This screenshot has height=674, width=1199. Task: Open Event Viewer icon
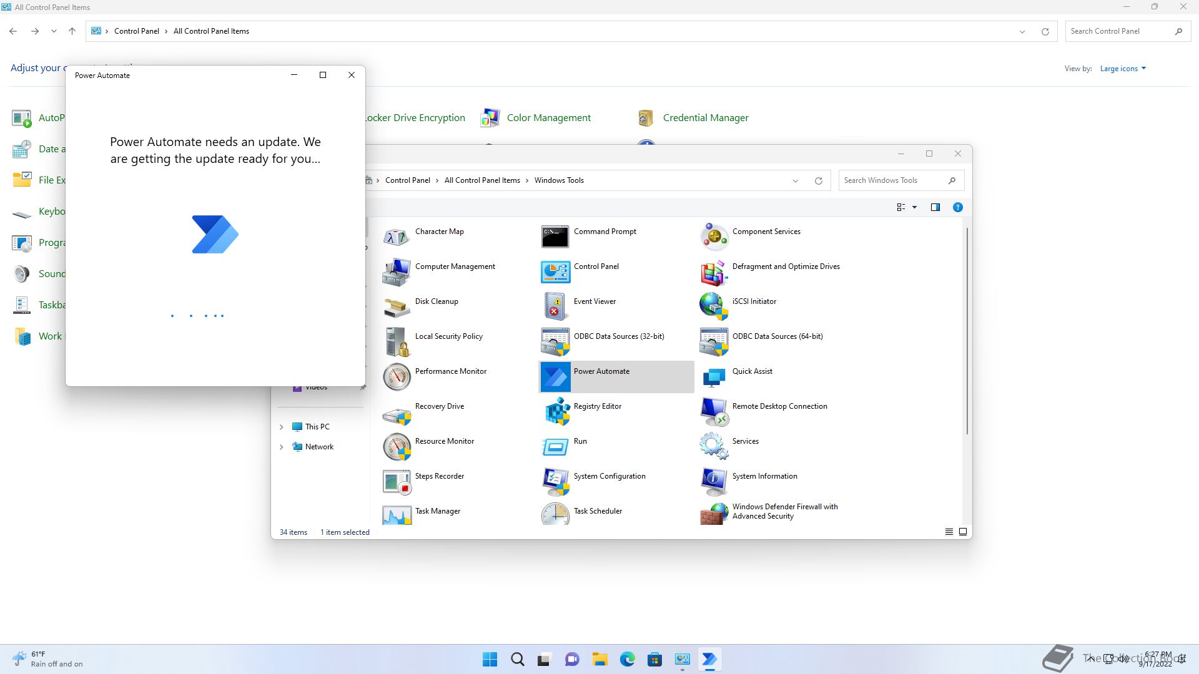555,306
